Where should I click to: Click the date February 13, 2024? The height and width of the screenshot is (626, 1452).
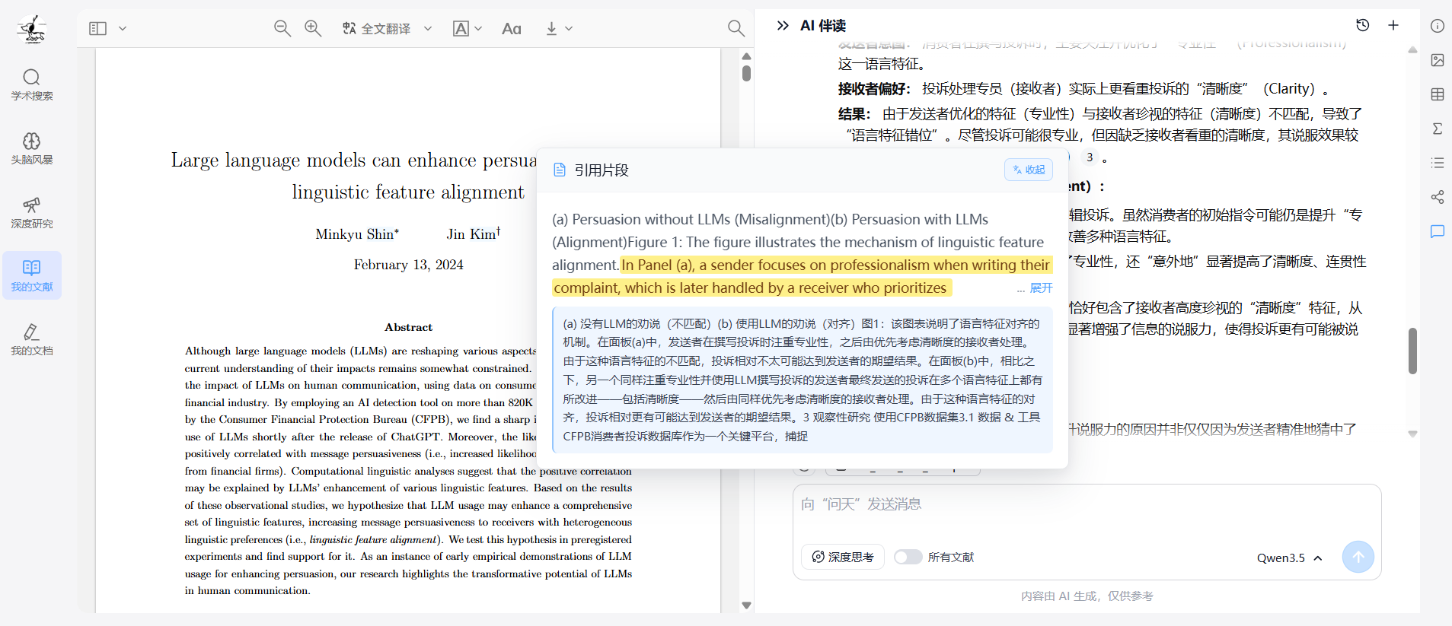[x=408, y=265]
